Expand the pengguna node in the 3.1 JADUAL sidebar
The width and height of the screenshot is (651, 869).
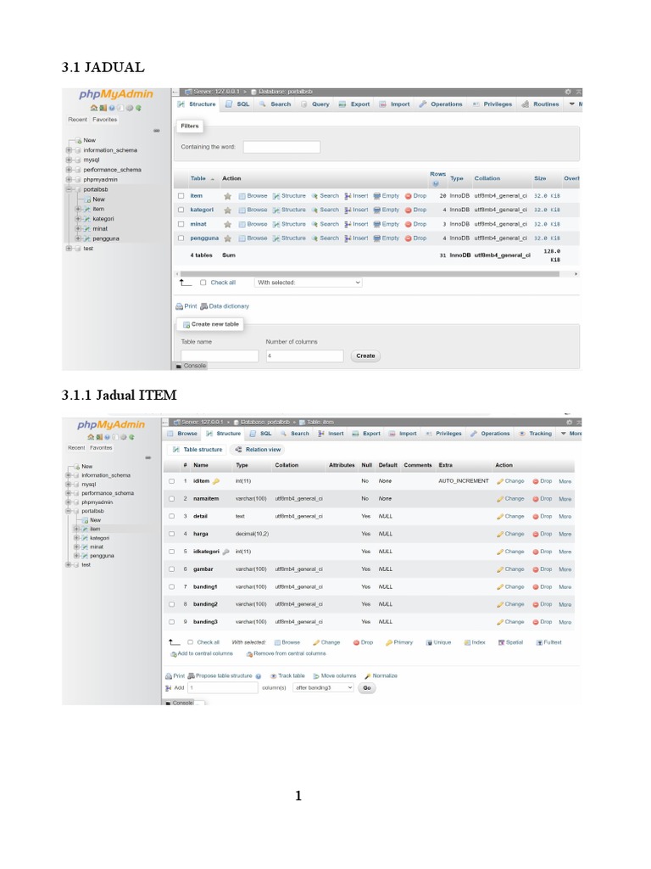[78, 238]
